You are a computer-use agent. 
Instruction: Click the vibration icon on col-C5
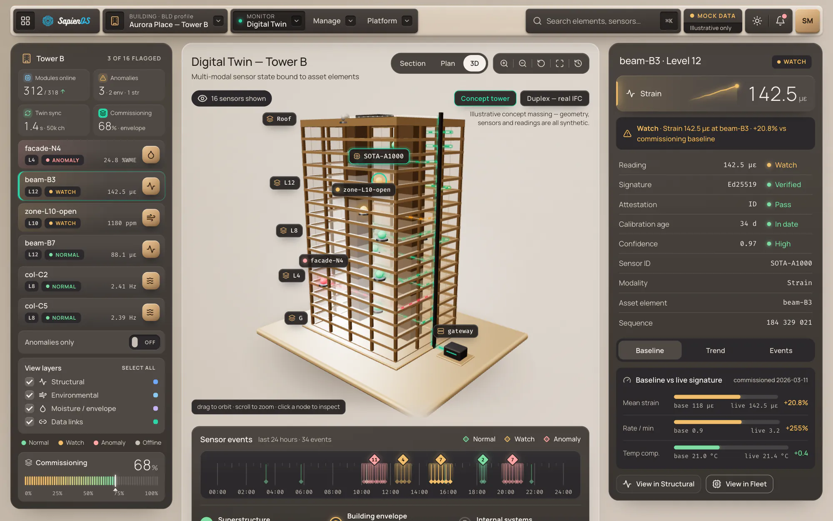[x=151, y=312]
